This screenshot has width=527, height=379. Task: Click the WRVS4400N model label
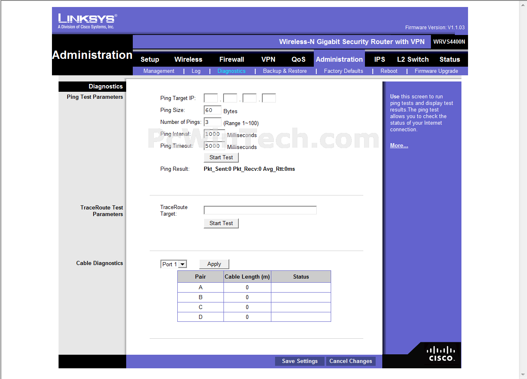(449, 42)
